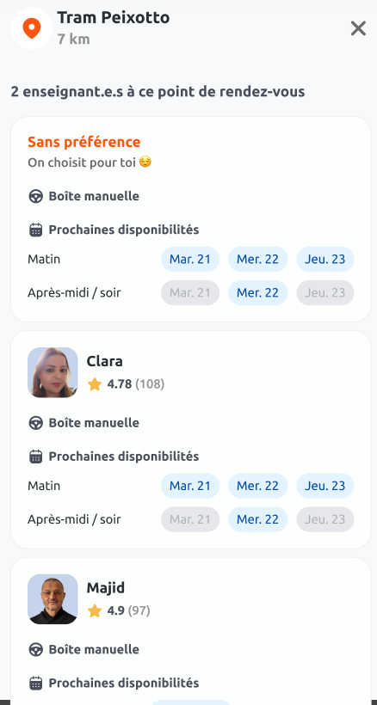Image resolution: width=377 pixels, height=705 pixels.
Task: Click the calendar icon in Clara's card
Action: click(35, 457)
